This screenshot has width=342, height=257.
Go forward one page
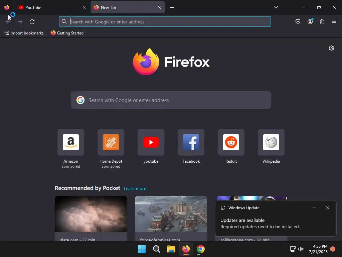point(20,22)
